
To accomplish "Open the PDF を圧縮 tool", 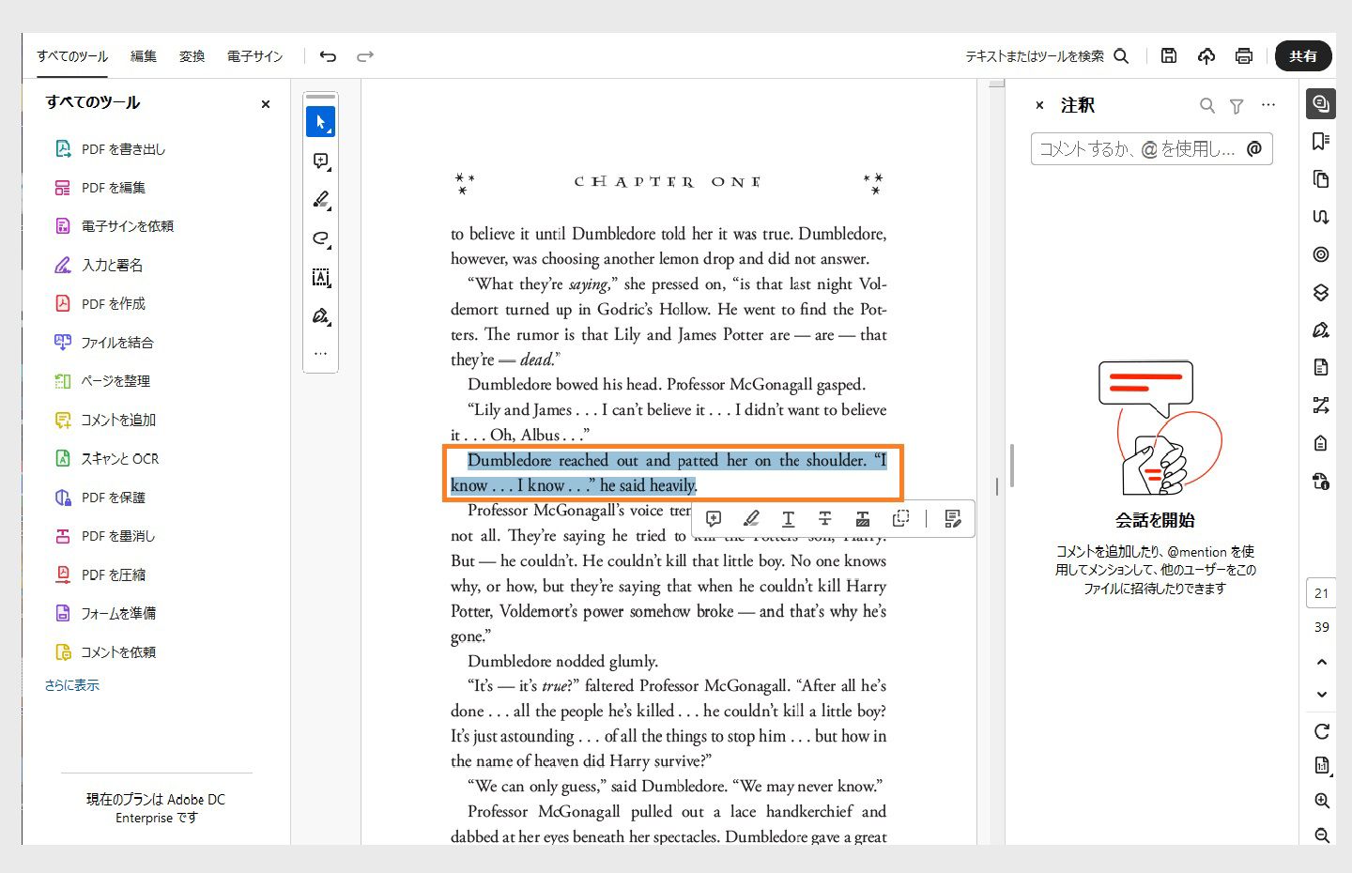I will (x=100, y=575).
